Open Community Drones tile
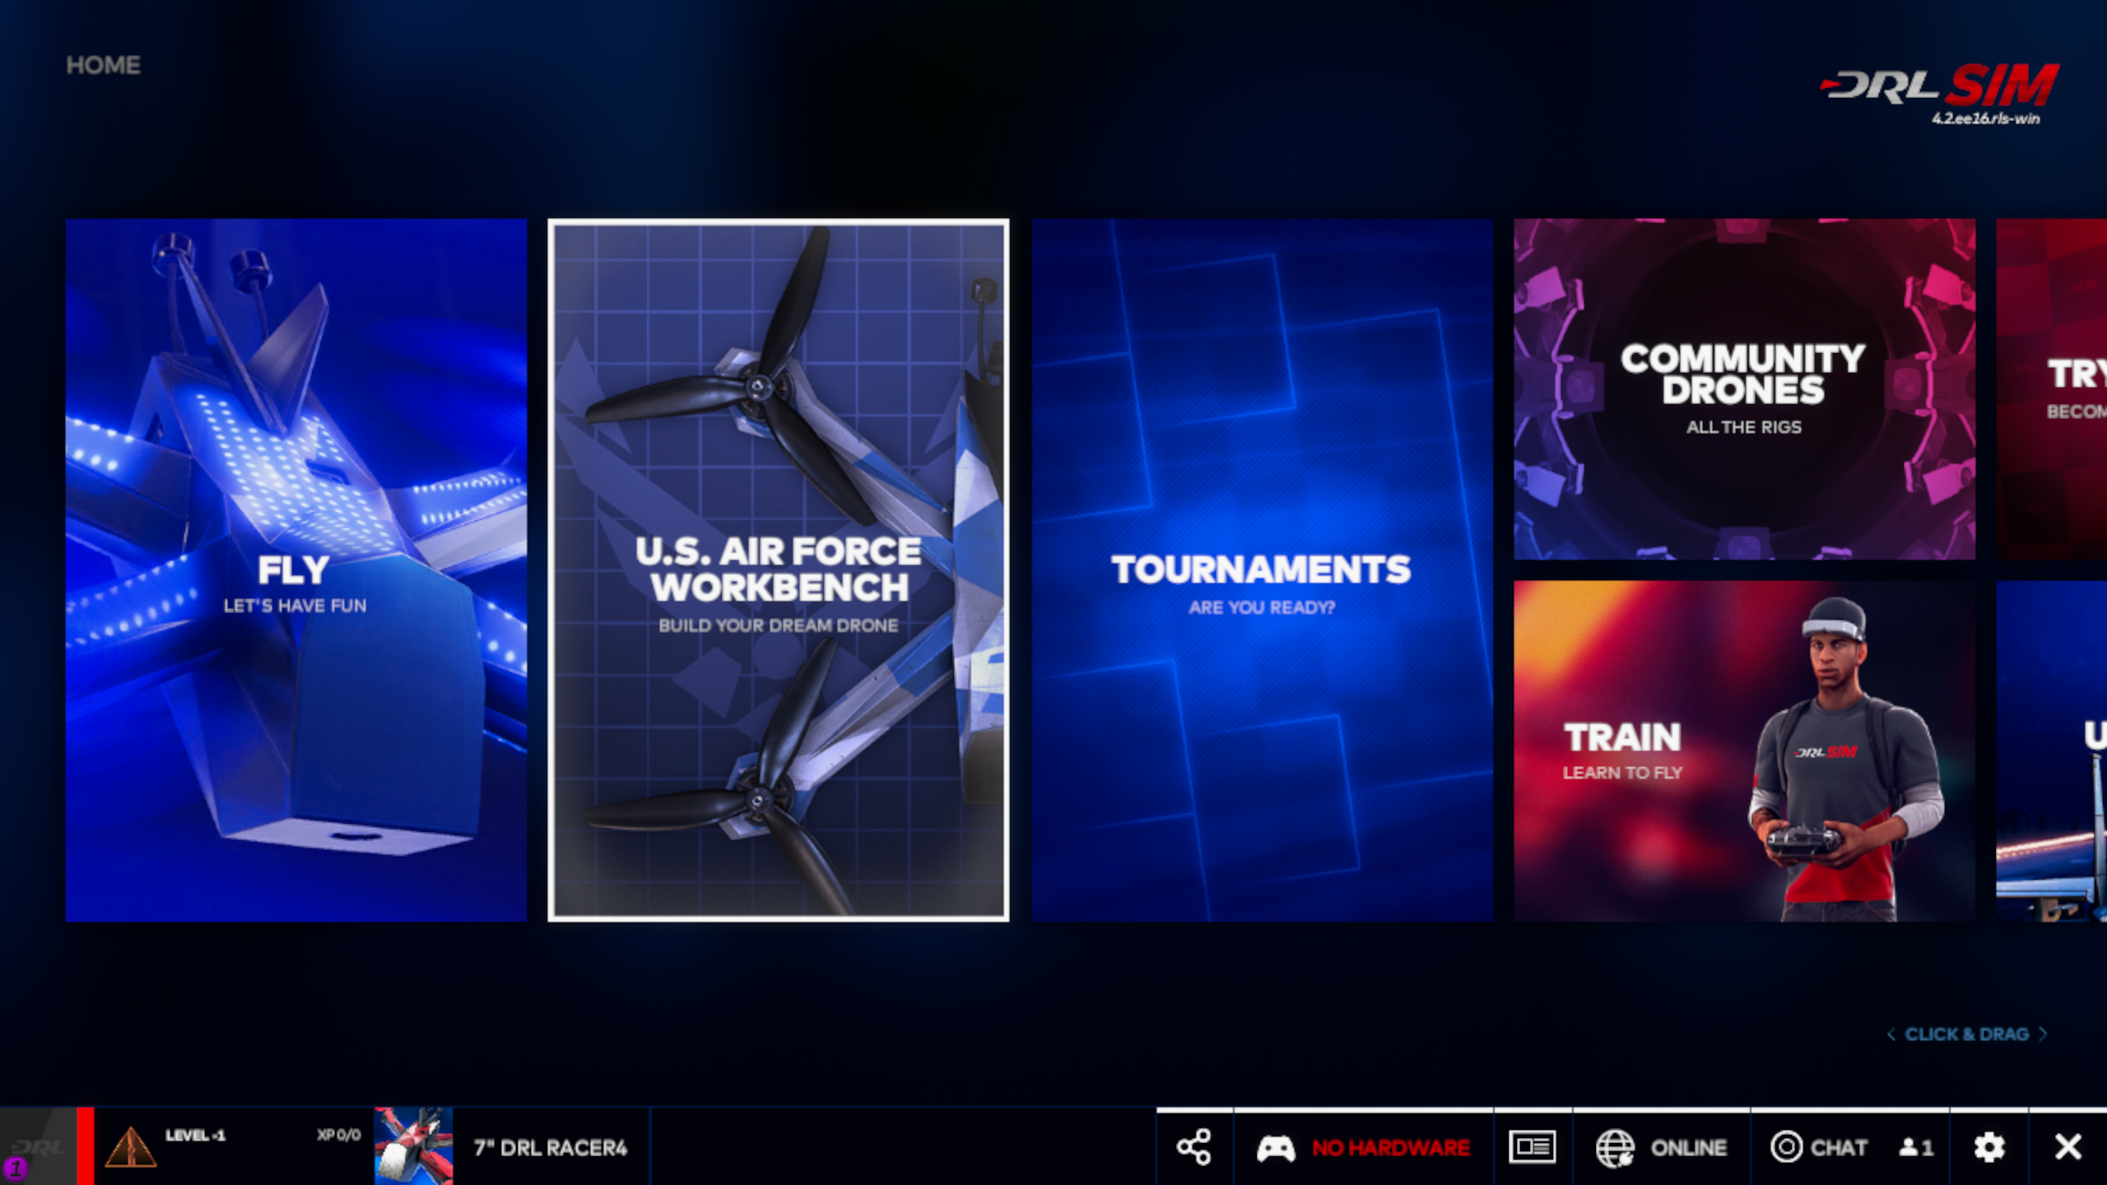2107x1185 pixels. (1743, 388)
